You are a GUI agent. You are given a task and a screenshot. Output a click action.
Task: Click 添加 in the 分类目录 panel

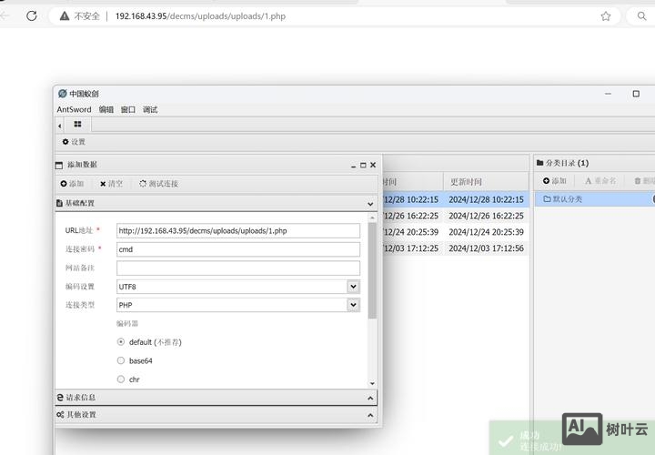point(554,181)
